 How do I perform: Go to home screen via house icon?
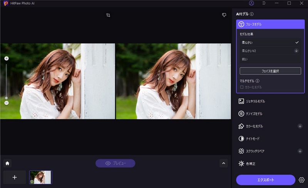7,163
